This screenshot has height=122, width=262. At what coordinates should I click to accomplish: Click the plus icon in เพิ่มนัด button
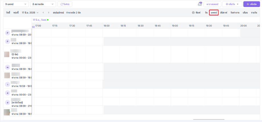tap(248, 4)
